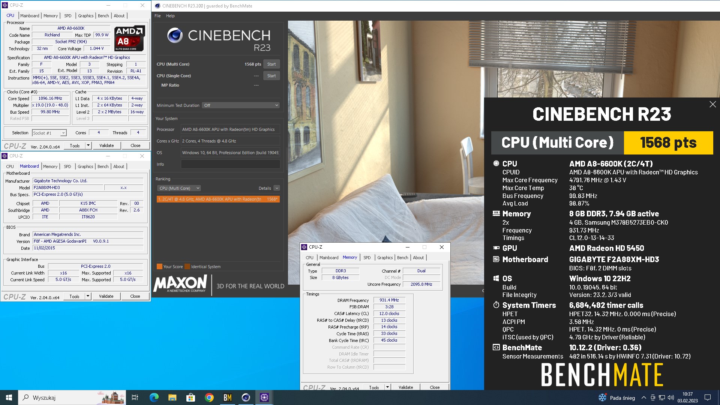Open the Socket #1 selection dropdown

49,133
